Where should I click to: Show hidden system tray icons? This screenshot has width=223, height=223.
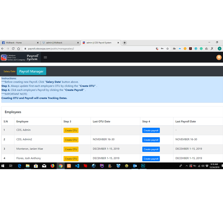187,166
